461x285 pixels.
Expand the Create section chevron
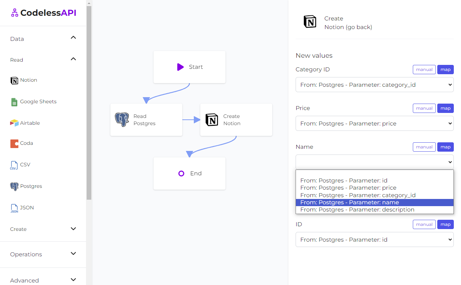(73, 229)
